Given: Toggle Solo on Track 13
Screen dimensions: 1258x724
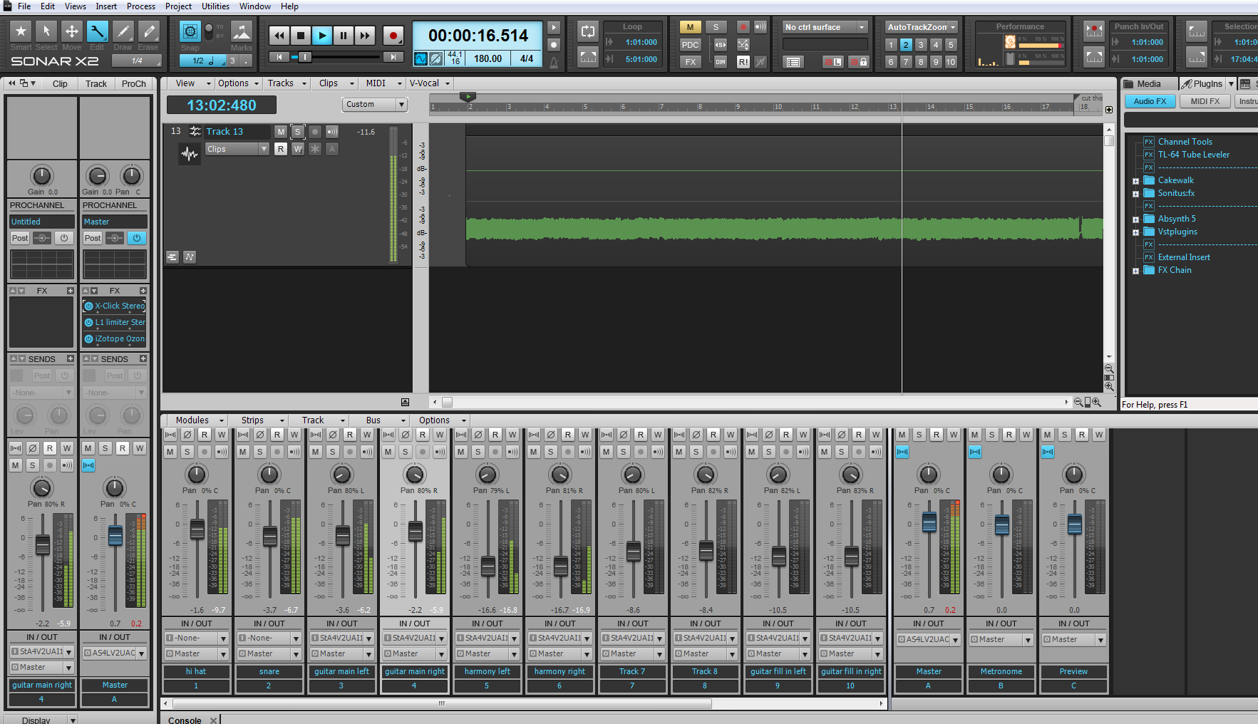Looking at the screenshot, I should 298,132.
